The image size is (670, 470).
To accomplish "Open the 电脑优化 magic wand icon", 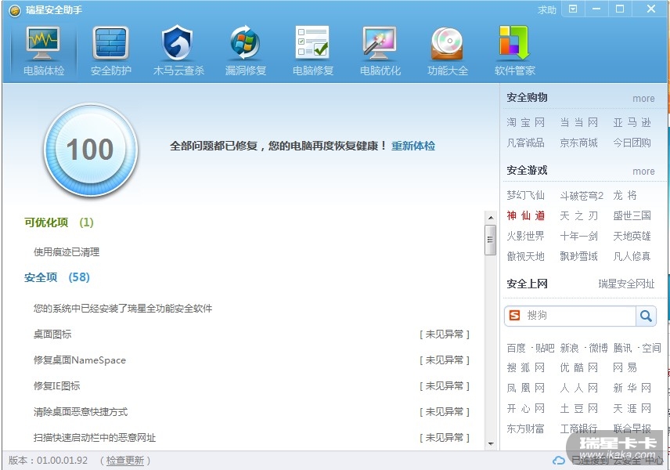I will click(x=380, y=50).
